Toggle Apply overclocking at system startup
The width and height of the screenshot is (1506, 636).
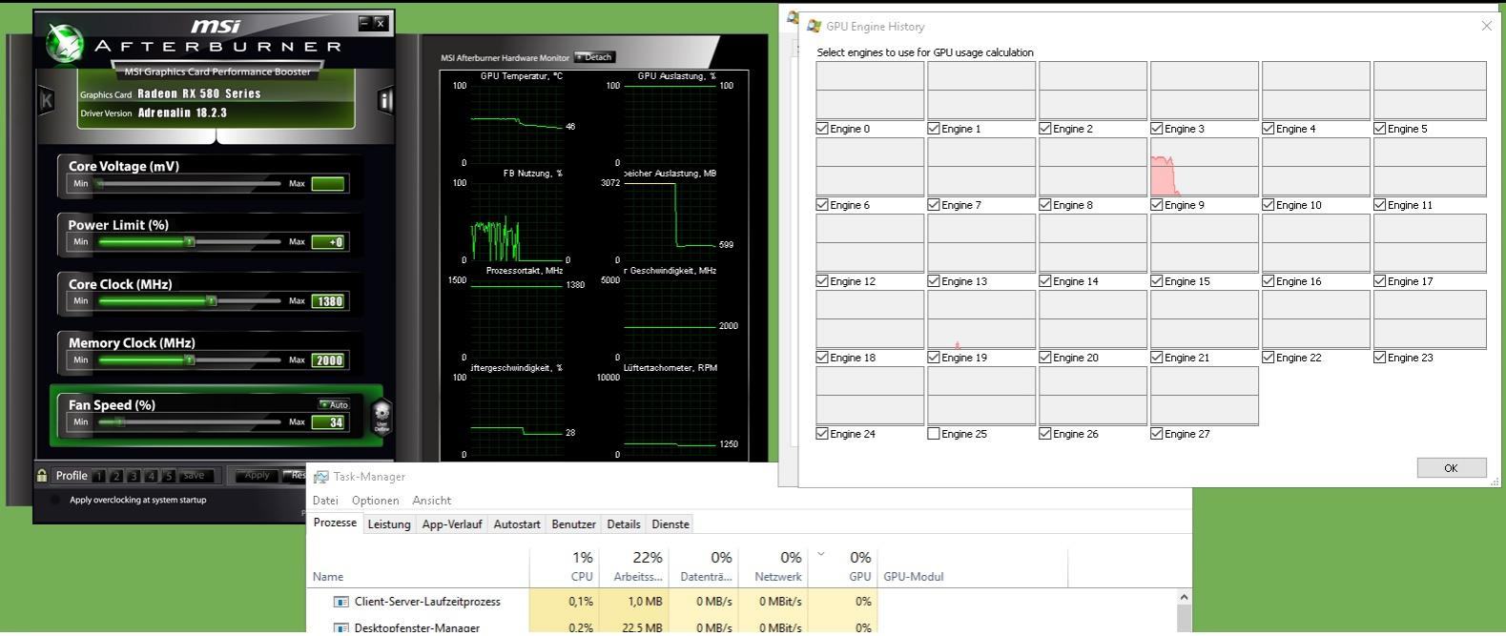tap(55, 500)
